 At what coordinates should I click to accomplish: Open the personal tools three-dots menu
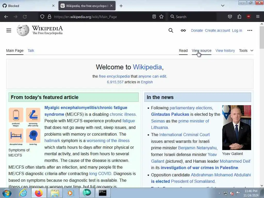[250, 30]
